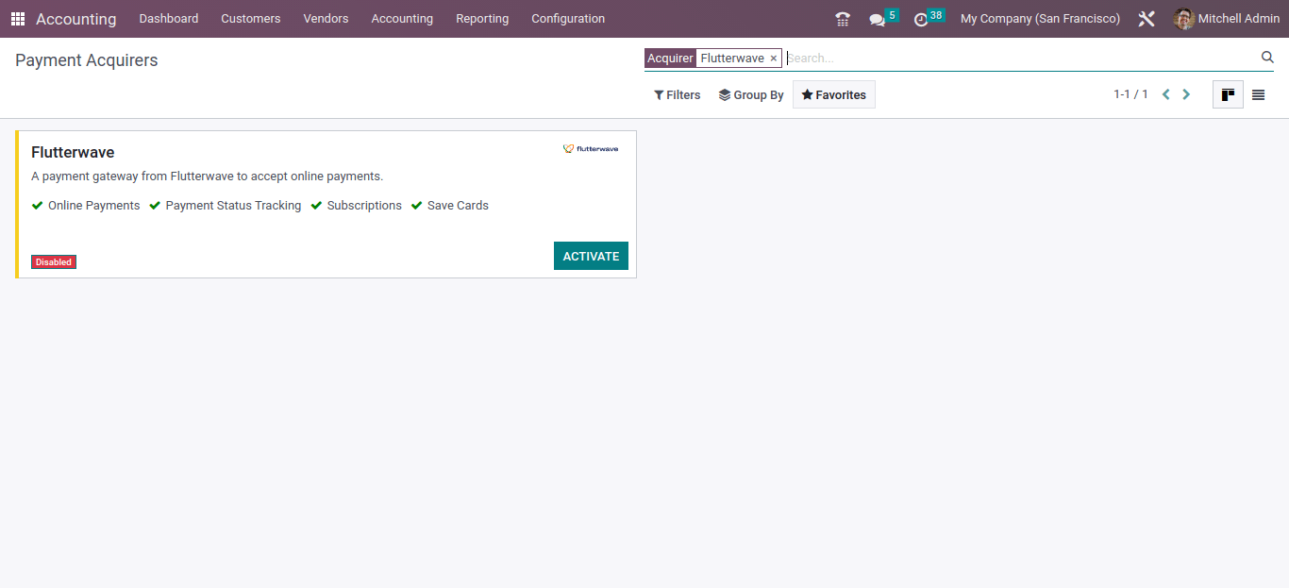This screenshot has width=1289, height=588.
Task: Expand the Favorites dropdown
Action: pyautogui.click(x=834, y=95)
